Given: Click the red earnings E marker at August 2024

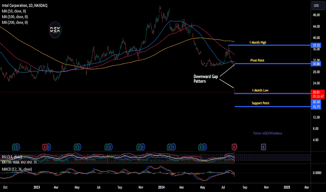Looking at the screenshot, I should (234, 147).
